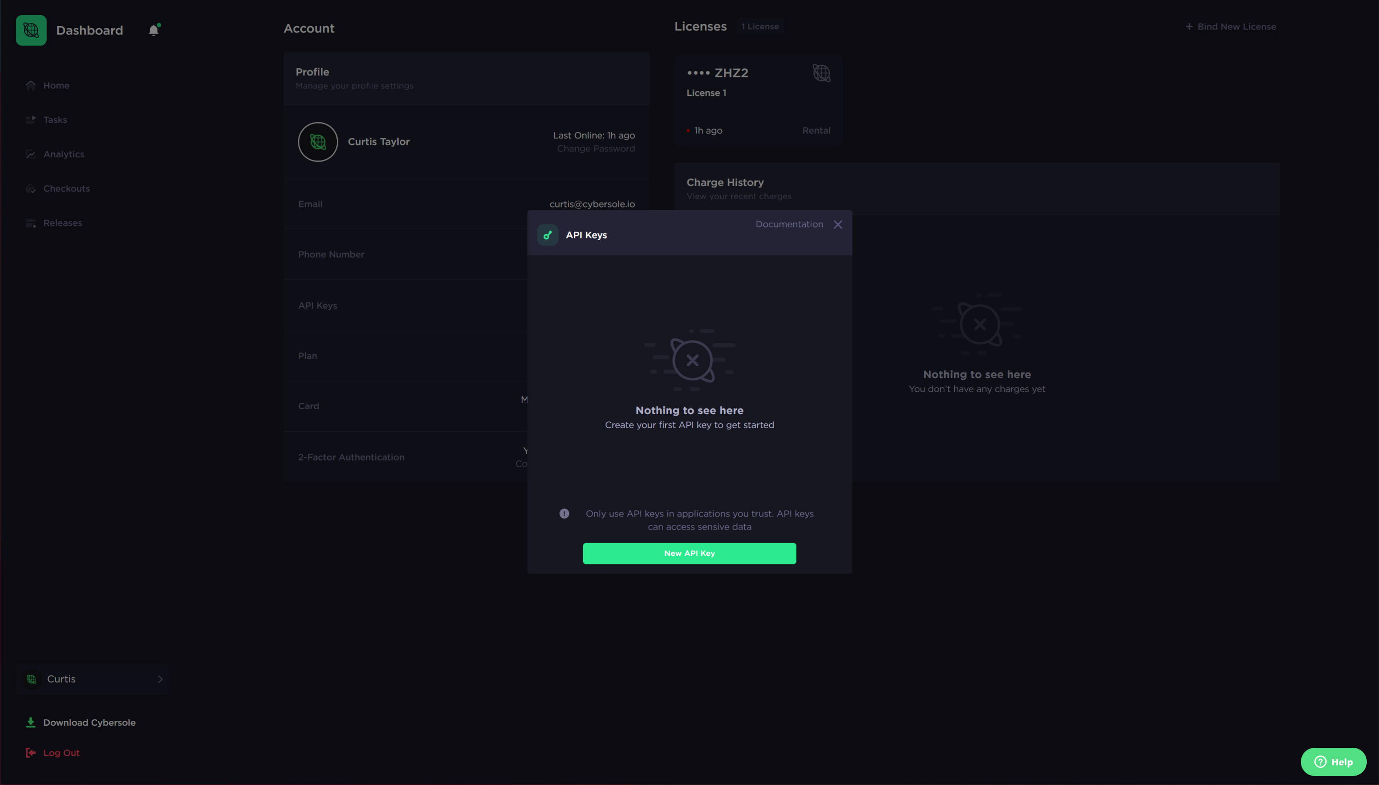The height and width of the screenshot is (785, 1379).
Task: Click the info icon beside the API key warning
Action: [x=564, y=513]
